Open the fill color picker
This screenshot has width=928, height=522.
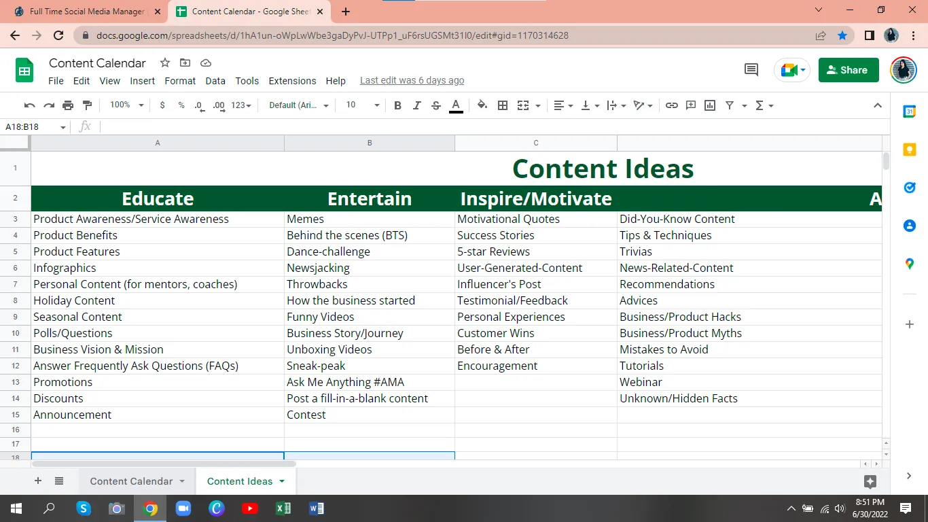click(x=482, y=105)
